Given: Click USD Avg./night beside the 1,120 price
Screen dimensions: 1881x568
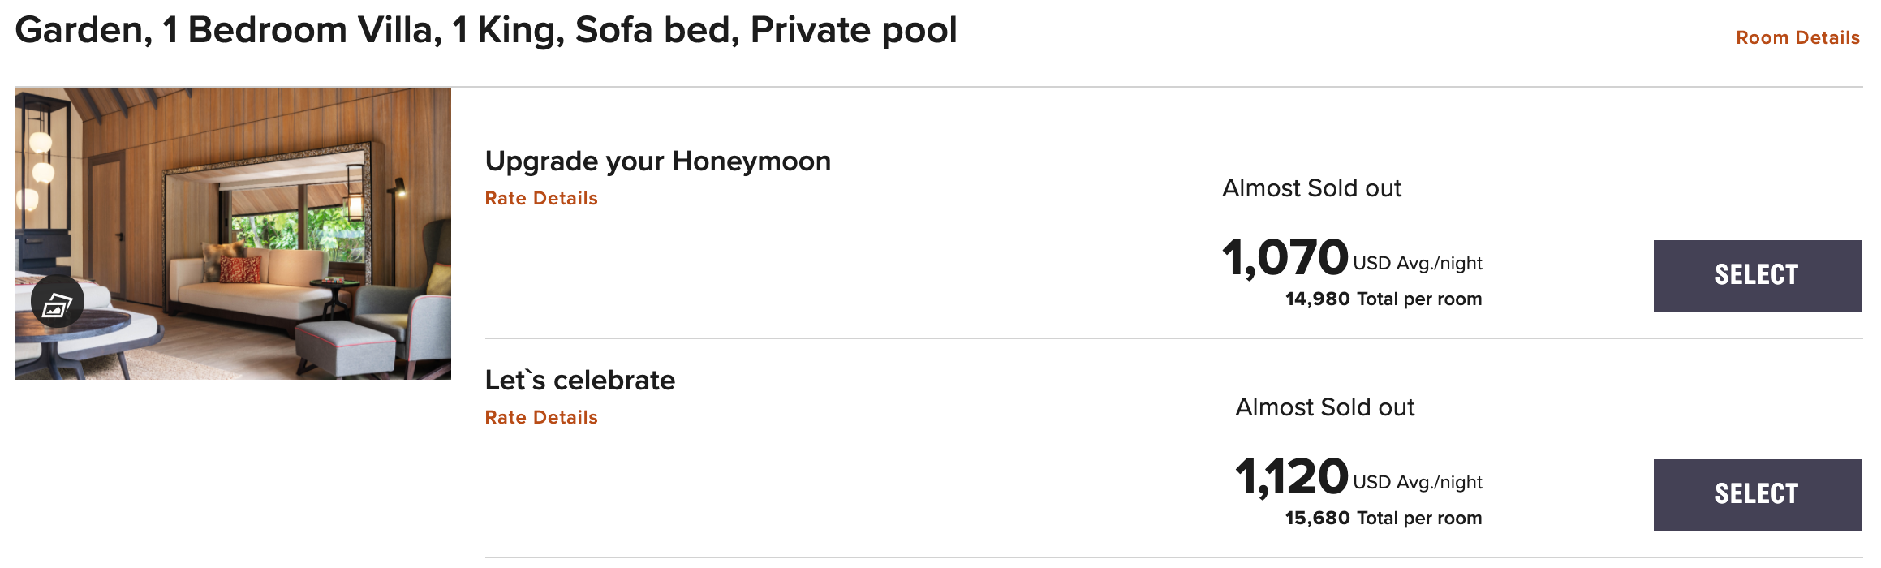Looking at the screenshot, I should coord(1417,483).
